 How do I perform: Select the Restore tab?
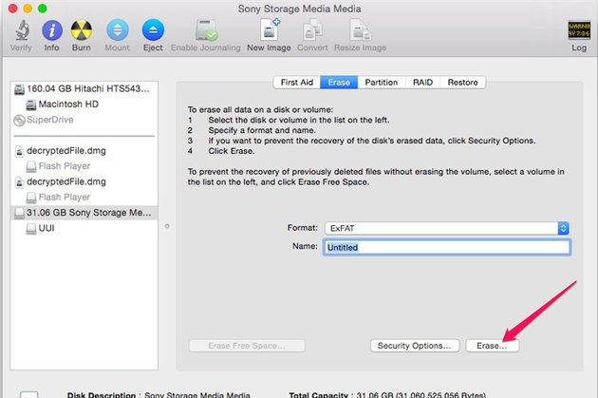[x=462, y=82]
